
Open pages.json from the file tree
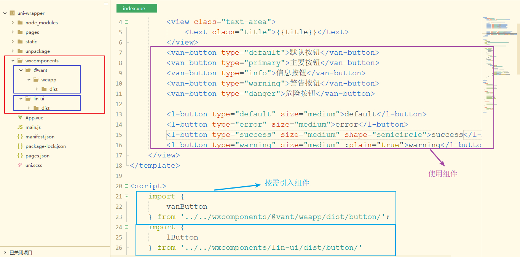tap(37, 156)
